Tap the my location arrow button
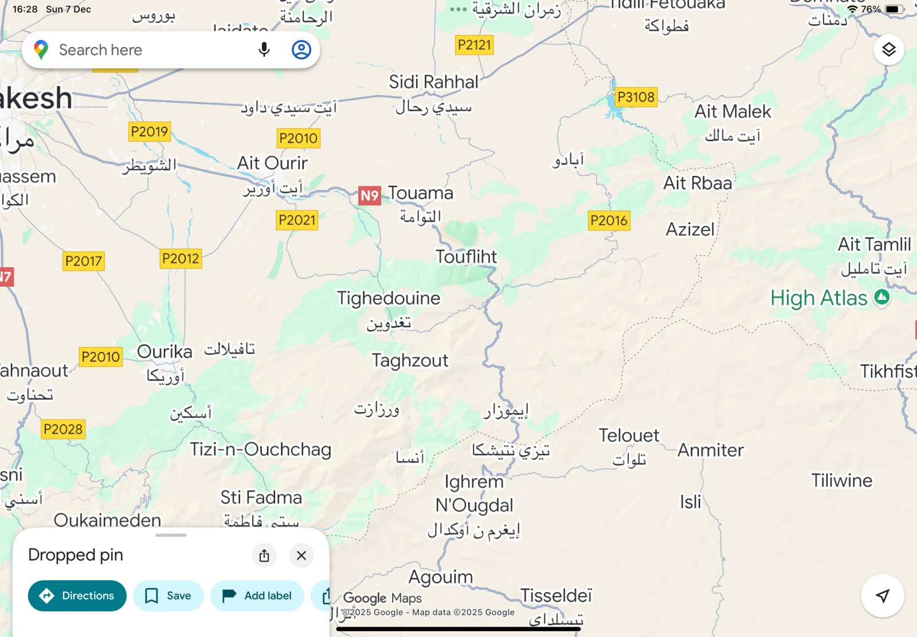Viewport: 917px width, 637px height. coord(883,596)
